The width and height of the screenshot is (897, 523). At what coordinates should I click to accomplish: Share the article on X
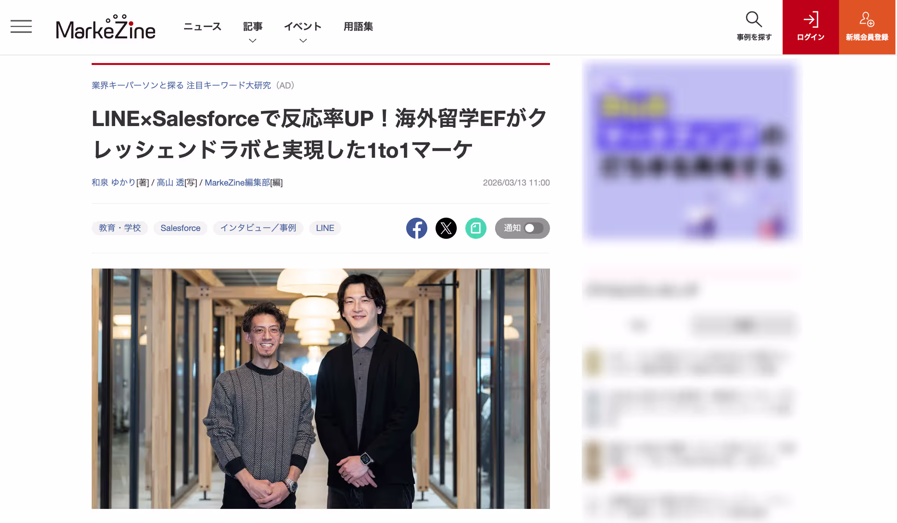pos(446,228)
